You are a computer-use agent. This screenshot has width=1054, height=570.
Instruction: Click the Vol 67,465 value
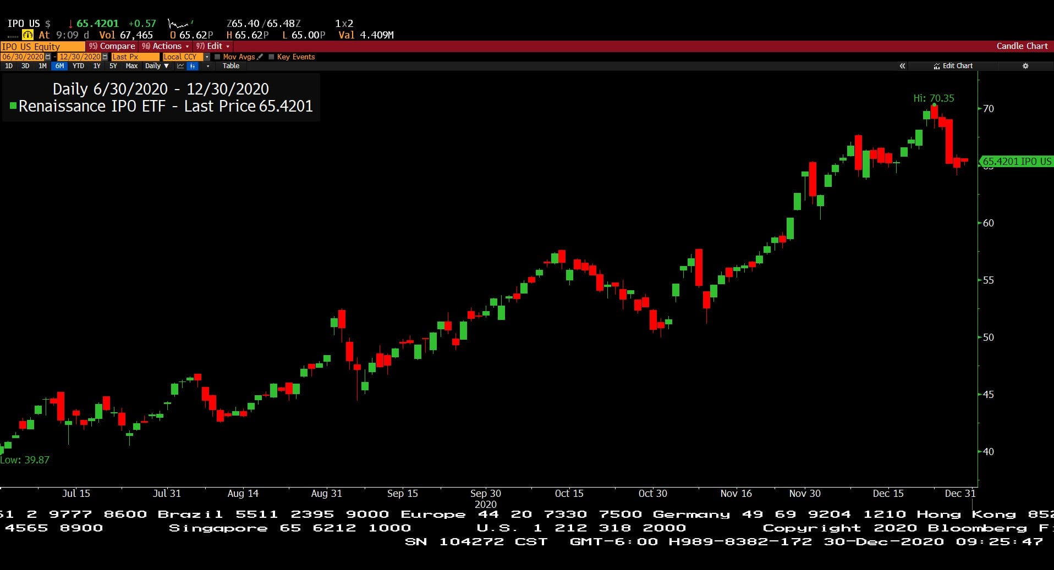coord(126,35)
